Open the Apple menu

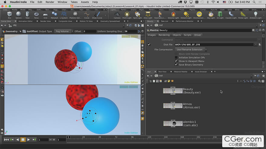point(5,2)
